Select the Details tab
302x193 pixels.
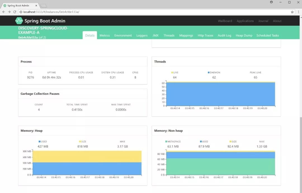point(90,35)
